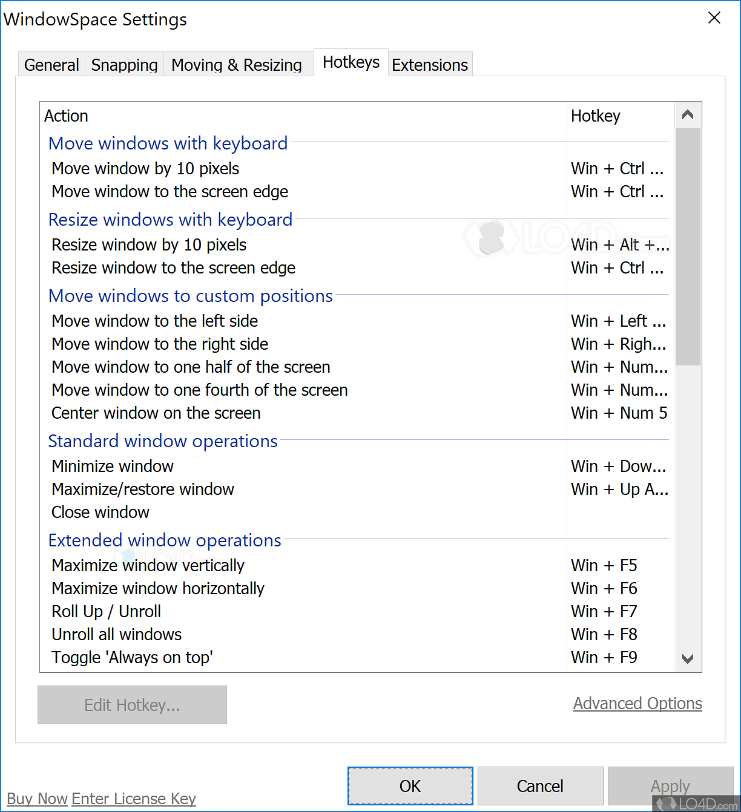Open the Moving & Resizing tab
This screenshot has width=741, height=812.
237,65
